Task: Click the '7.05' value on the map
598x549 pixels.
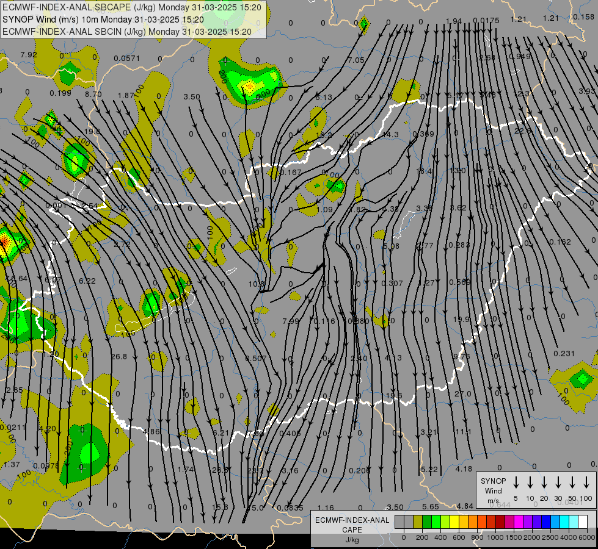Action: [x=356, y=60]
